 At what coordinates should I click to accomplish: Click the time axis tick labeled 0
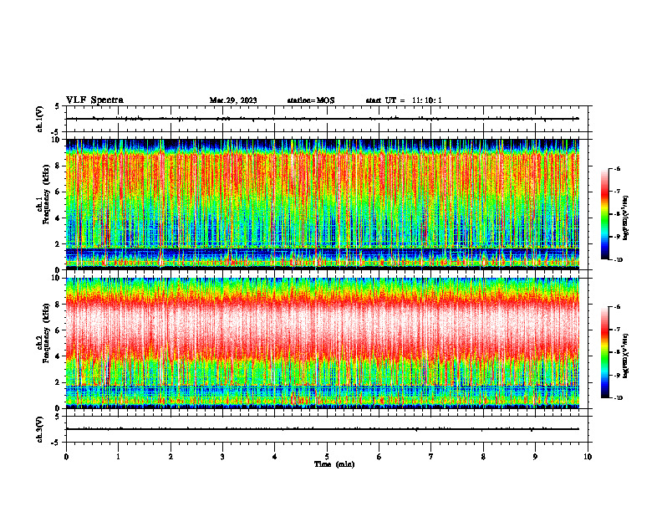coord(66,457)
